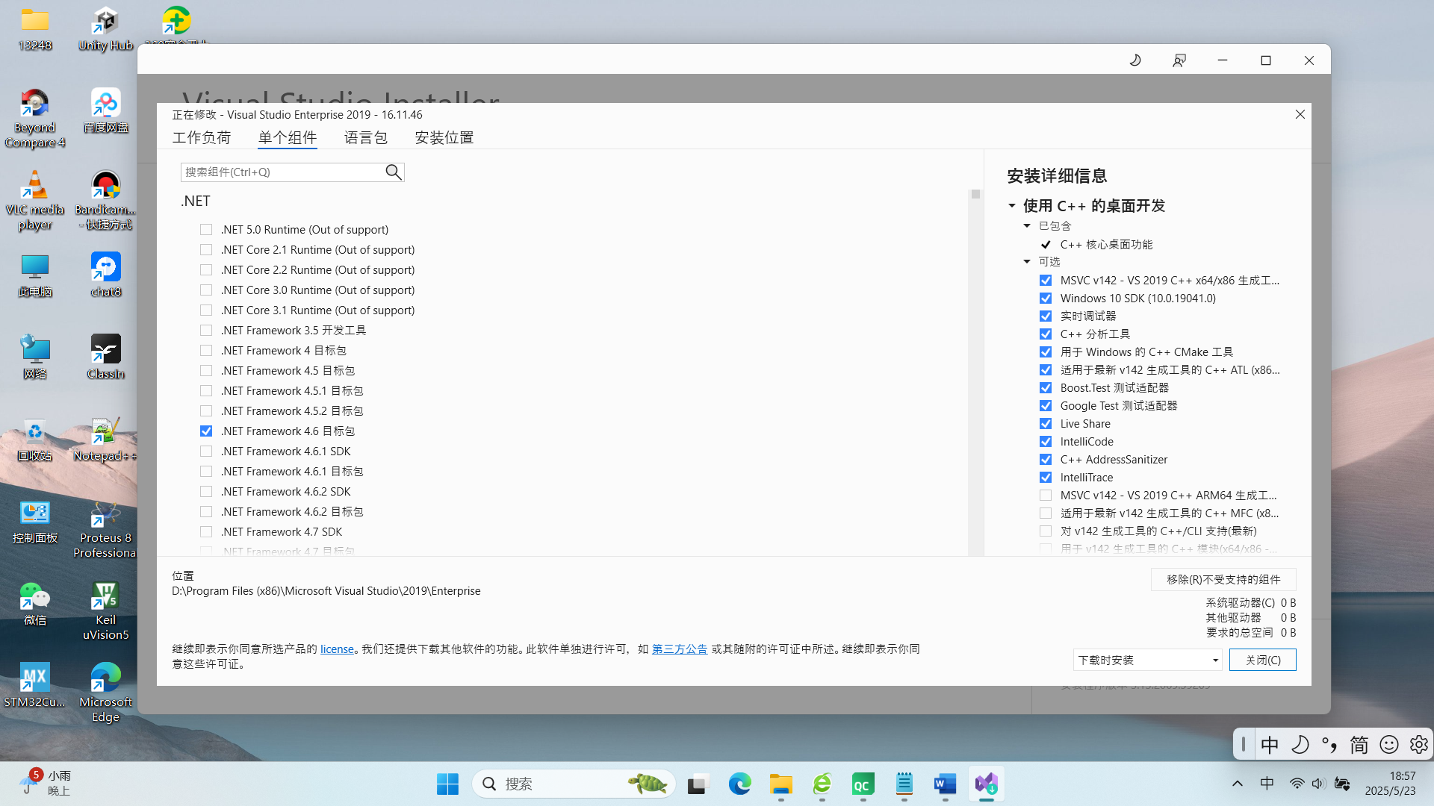Launch Microsoft Edge from taskbar
The image size is (1434, 806).
tap(739, 784)
